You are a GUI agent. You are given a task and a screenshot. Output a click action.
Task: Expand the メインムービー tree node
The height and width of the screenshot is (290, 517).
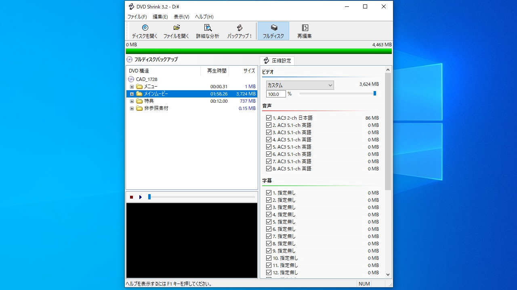click(132, 94)
